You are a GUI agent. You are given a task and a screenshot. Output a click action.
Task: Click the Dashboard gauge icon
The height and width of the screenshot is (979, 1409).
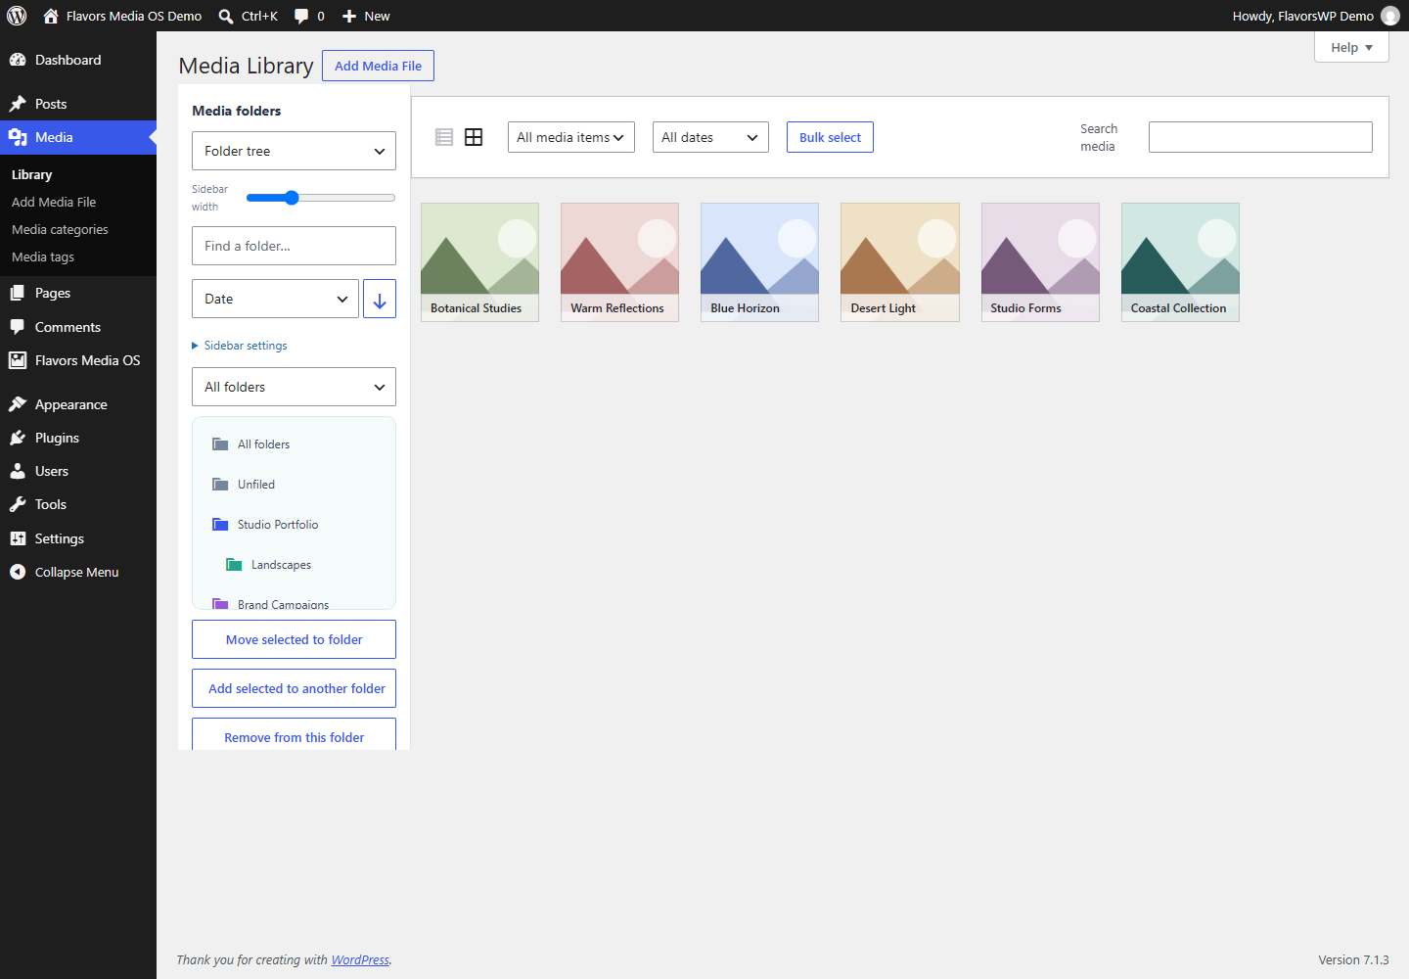(18, 60)
